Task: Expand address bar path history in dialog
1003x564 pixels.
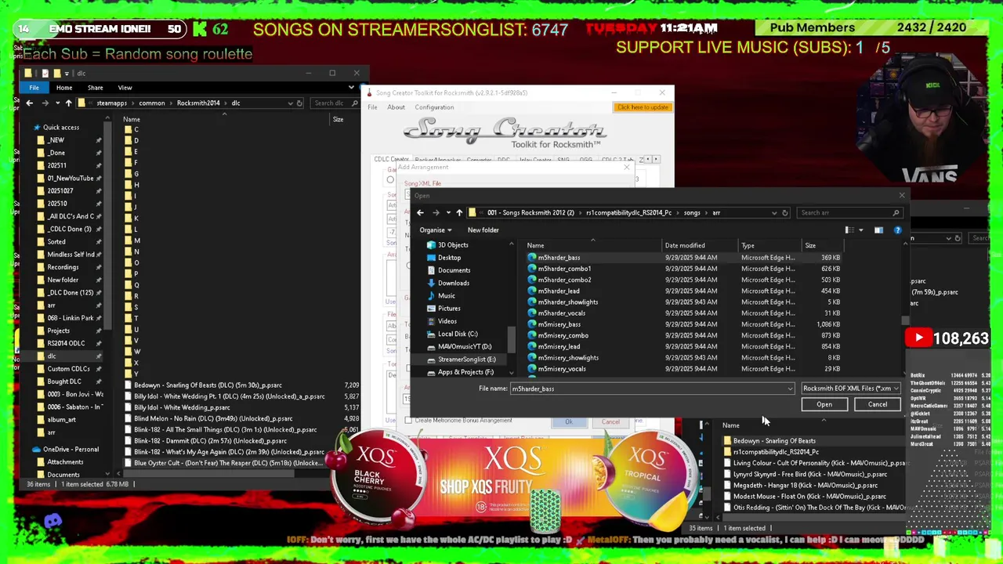Action: pos(774,212)
